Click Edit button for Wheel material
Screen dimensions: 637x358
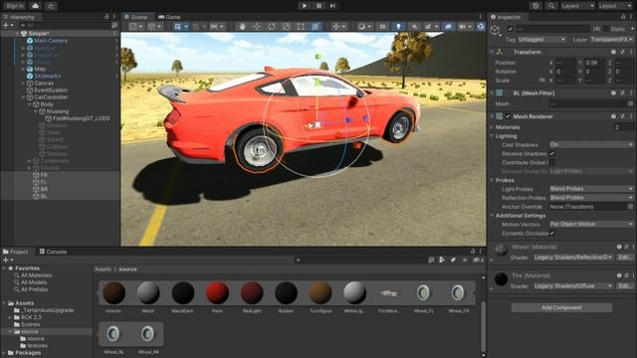pyautogui.click(x=625, y=258)
